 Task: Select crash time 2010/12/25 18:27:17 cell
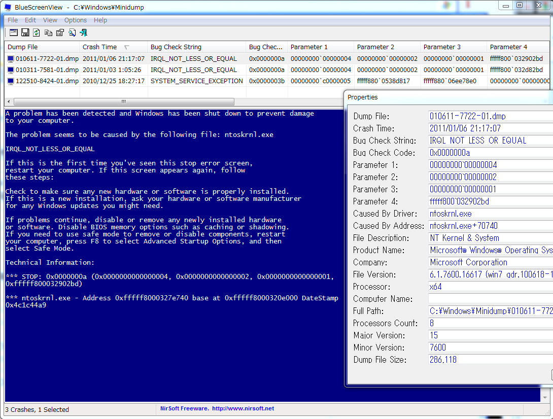(114, 81)
